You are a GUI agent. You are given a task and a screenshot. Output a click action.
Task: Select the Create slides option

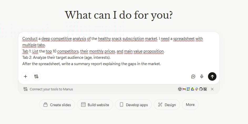coord(57,105)
